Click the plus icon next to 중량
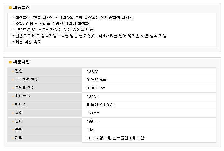This screenshot has width=224, height=151. tap(13, 130)
